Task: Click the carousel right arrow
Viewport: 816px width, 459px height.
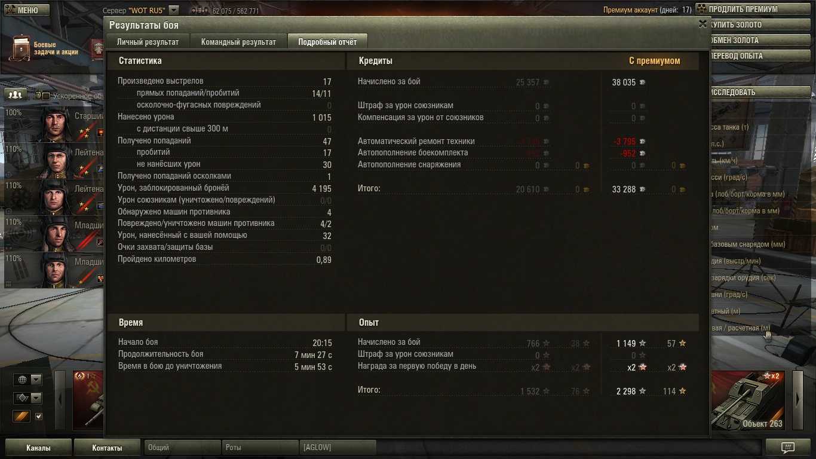Action: click(797, 400)
